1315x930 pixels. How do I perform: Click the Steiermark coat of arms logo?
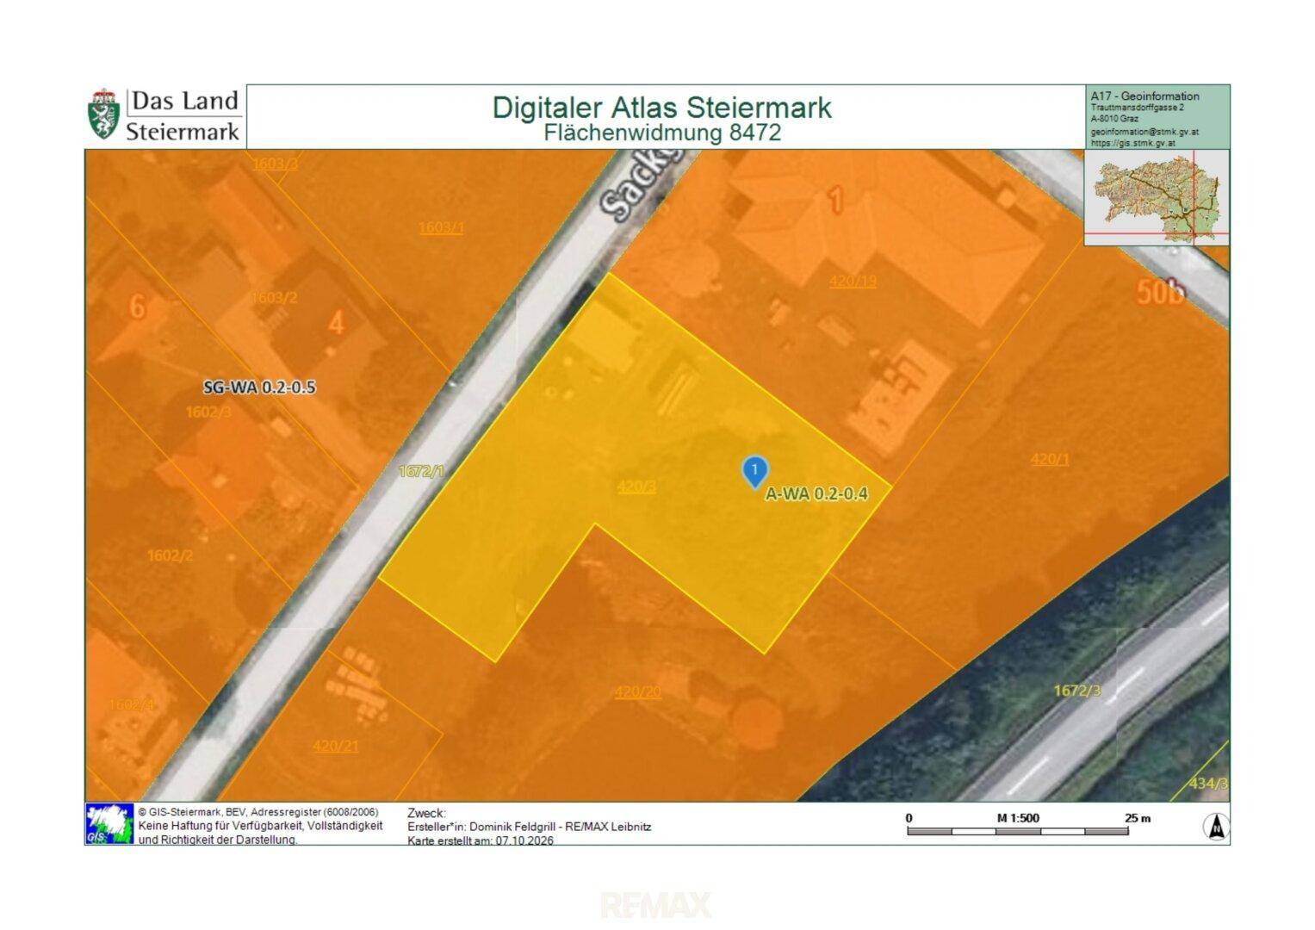(103, 114)
